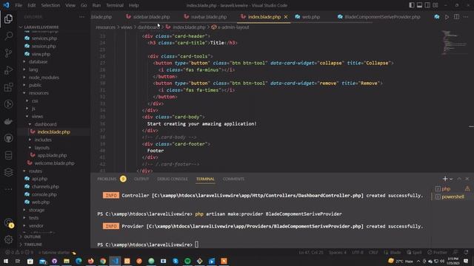Collapse the dashboard folder
The image size is (474, 266).
click(45, 124)
